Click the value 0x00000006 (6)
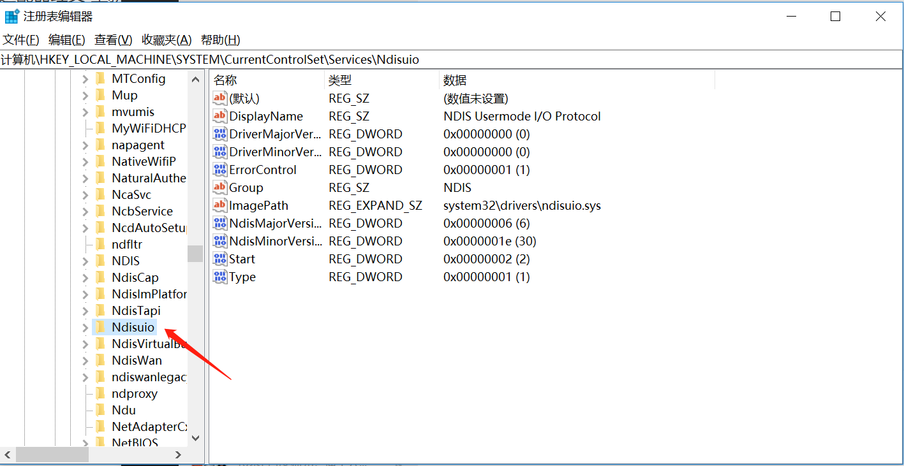This screenshot has height=466, width=904. (487, 223)
